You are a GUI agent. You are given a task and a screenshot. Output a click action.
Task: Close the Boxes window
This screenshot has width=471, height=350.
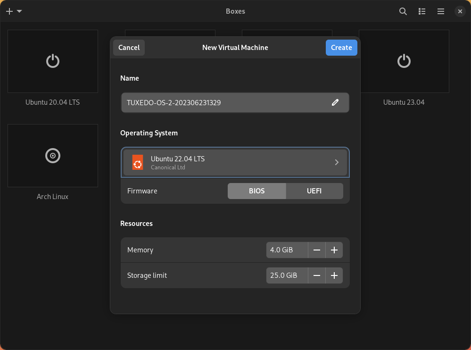click(x=460, y=11)
